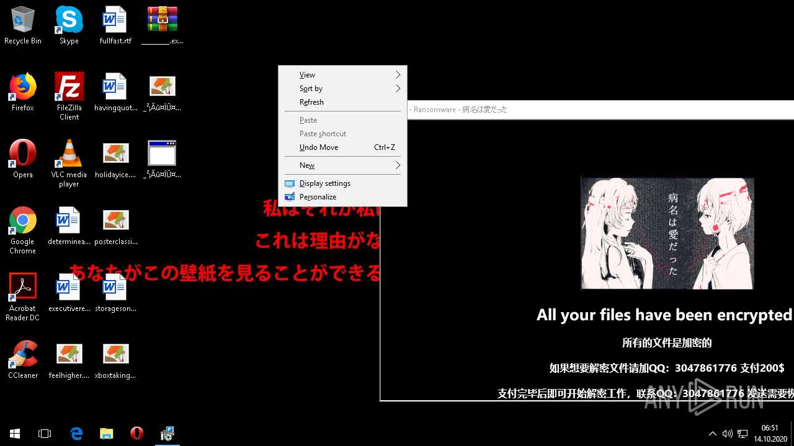Choose Undo Move in the context menu

pos(342,147)
